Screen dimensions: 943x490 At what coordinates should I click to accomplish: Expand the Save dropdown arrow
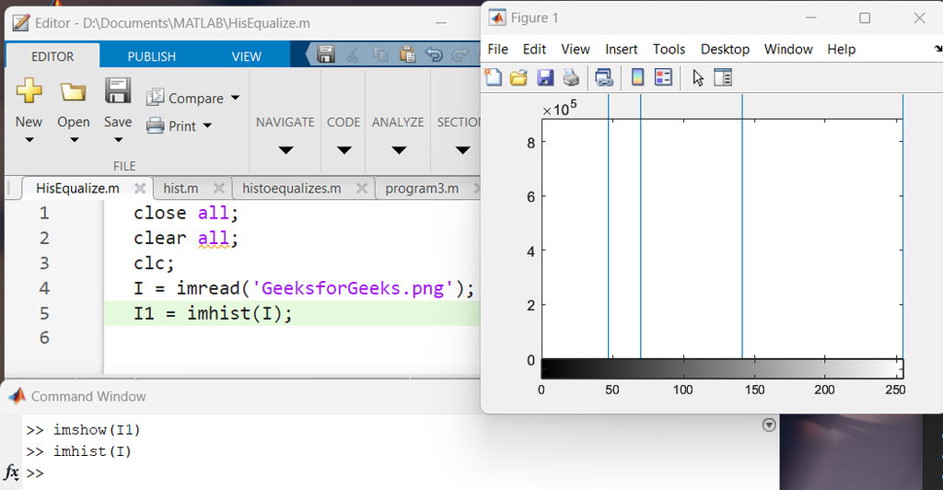pos(119,140)
